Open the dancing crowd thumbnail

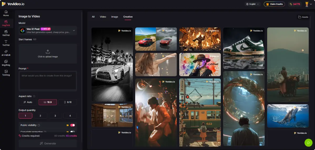[x=156, y=113]
